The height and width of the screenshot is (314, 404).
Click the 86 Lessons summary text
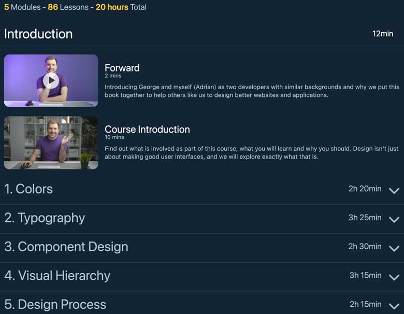[x=68, y=7]
